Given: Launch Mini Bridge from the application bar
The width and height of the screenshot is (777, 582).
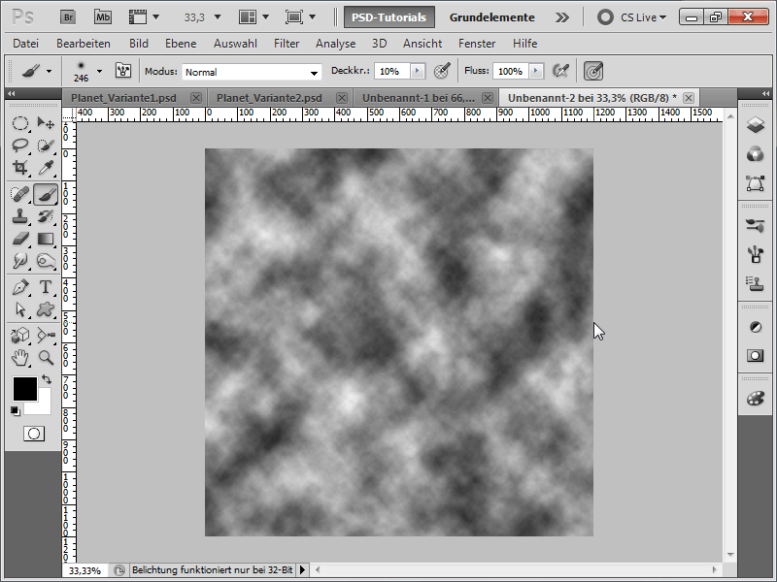Looking at the screenshot, I should (103, 17).
